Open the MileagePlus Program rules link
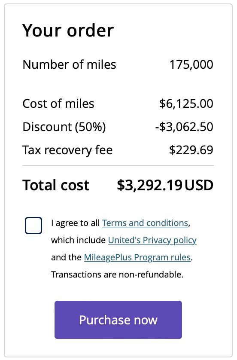Image resolution: width=237 pixels, height=360 pixels. click(x=137, y=257)
